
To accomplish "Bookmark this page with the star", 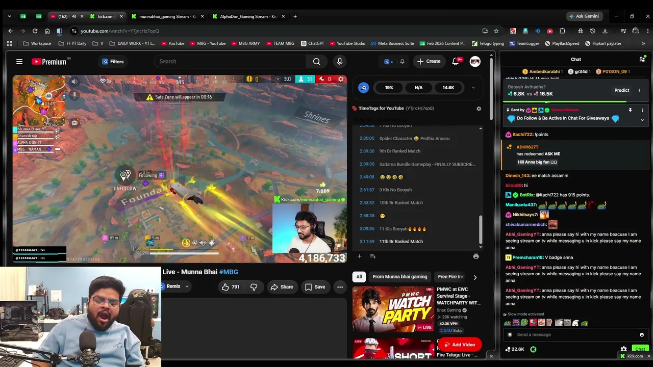I will point(496,31).
